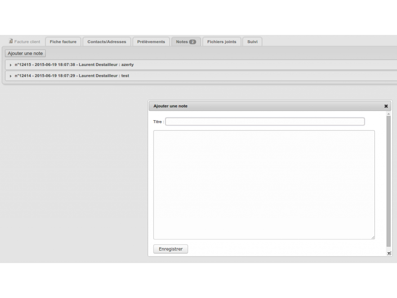This screenshot has height=298, width=397.
Task: Switch to the Contacts/Adresses tab
Action: [x=107, y=42]
